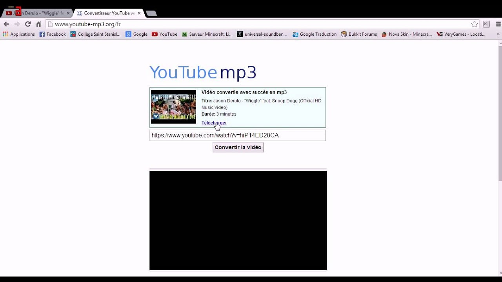Open a new tab with the new tab button
This screenshot has width=502, height=282.
[151, 13]
